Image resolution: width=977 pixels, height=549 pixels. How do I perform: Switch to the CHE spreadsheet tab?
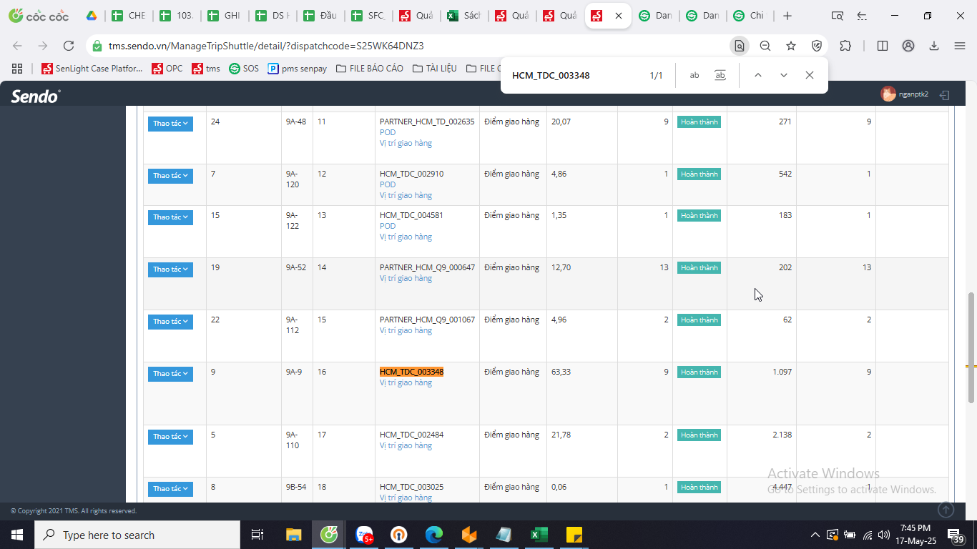[129, 16]
